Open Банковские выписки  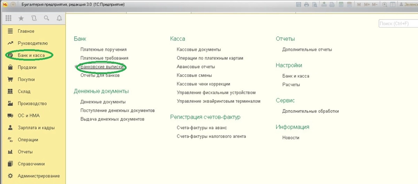coord(102,66)
